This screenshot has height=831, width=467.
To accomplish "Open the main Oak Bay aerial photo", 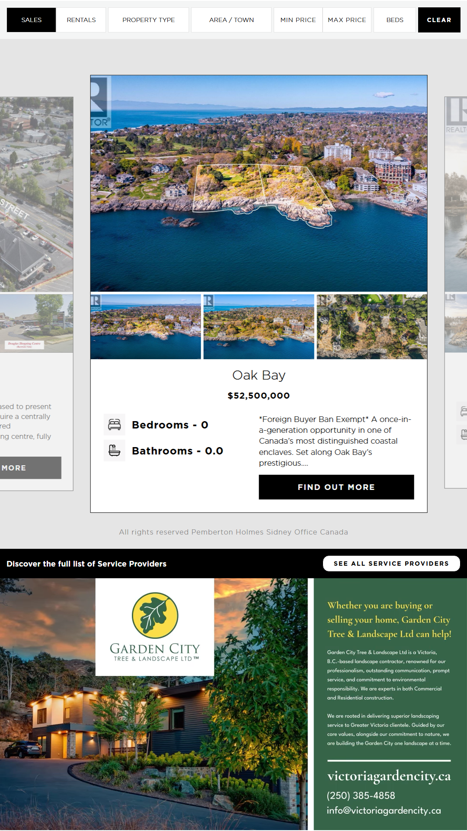I will pyautogui.click(x=259, y=184).
